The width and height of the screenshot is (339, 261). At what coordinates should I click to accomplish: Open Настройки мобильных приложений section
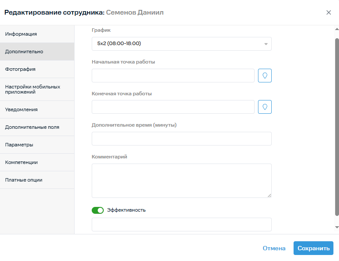click(37, 89)
